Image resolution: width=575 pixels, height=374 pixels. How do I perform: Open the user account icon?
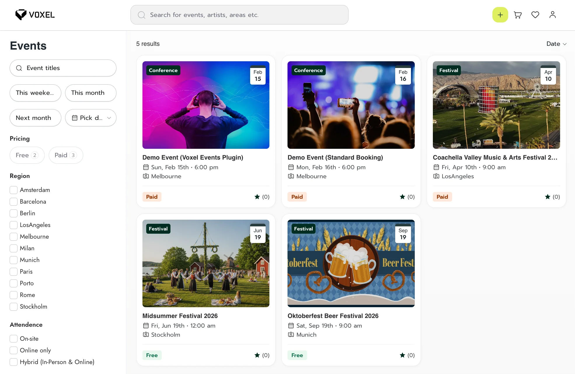552,15
